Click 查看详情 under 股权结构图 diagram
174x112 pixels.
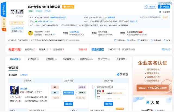click(108, 104)
